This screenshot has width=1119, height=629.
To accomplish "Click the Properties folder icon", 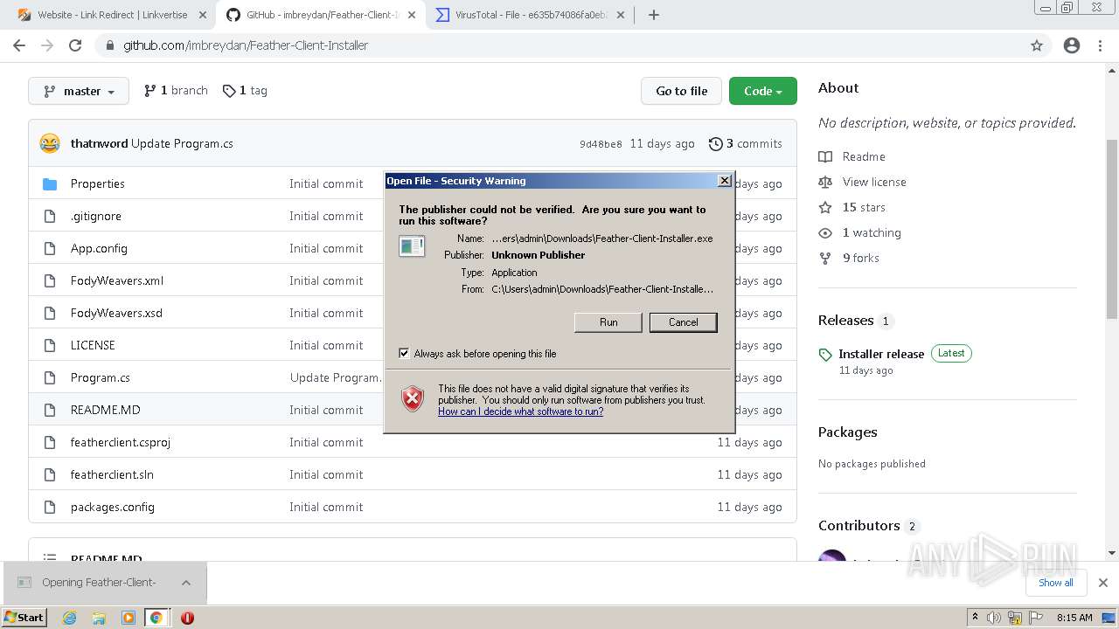I will point(50,183).
